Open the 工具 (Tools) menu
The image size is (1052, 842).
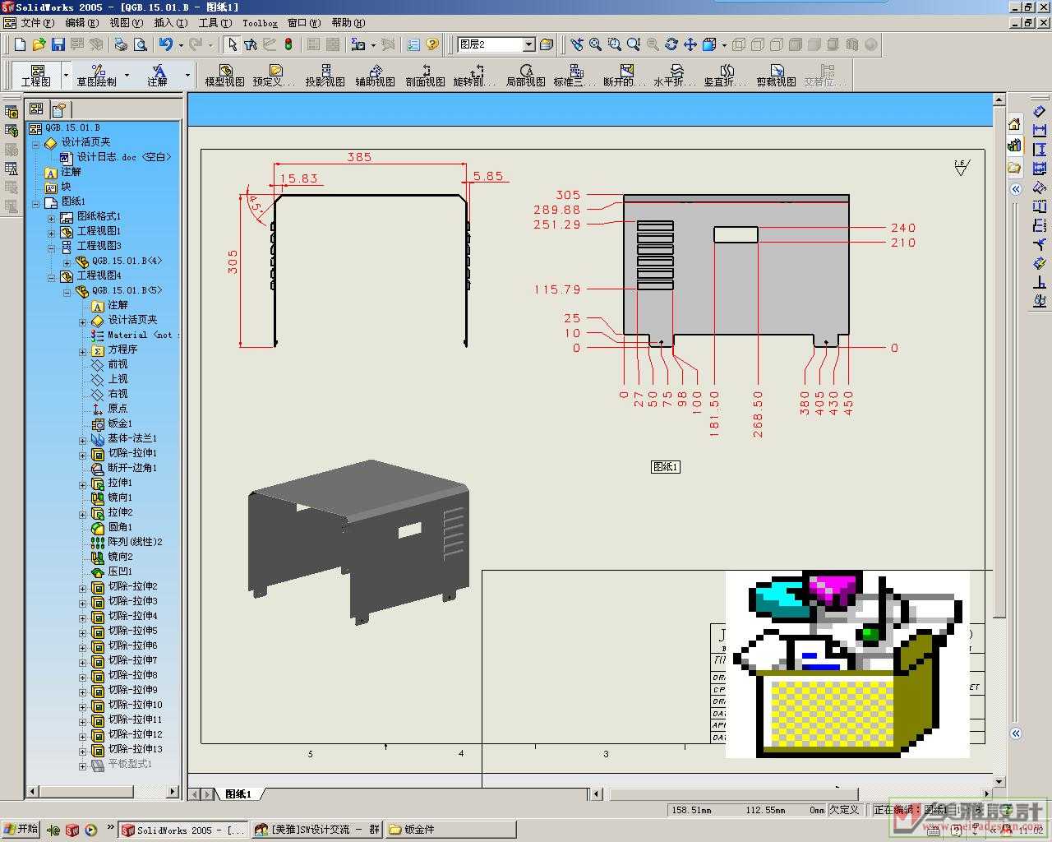click(214, 23)
